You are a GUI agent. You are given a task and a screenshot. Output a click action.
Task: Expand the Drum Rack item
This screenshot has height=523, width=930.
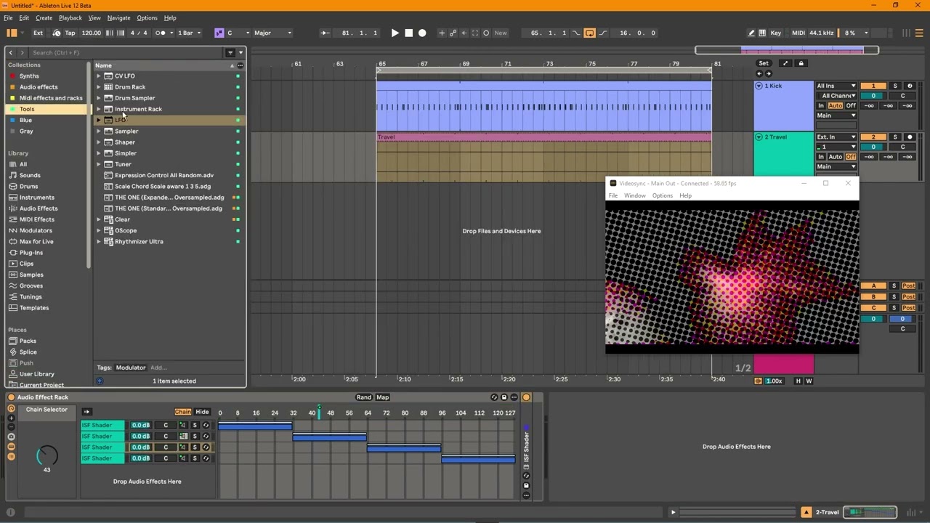[x=99, y=87]
